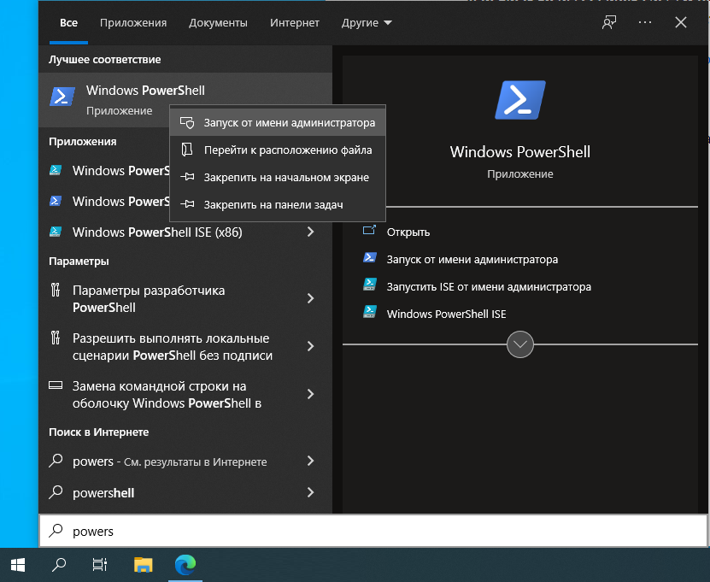
Task: Click the icon for Замена командной строки
Action: [x=56, y=385]
